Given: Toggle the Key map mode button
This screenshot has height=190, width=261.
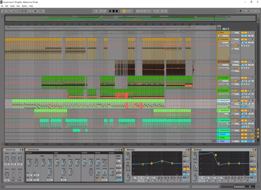Looking at the screenshot, I should click(244, 11).
